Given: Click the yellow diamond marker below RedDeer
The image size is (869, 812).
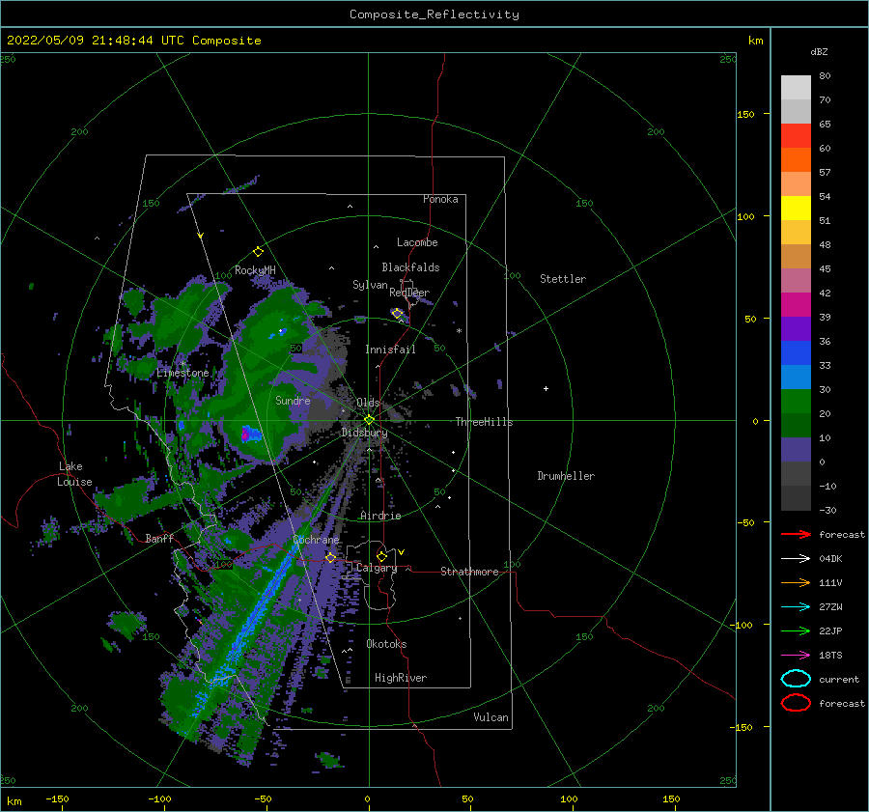Looking at the screenshot, I should pyautogui.click(x=398, y=314).
